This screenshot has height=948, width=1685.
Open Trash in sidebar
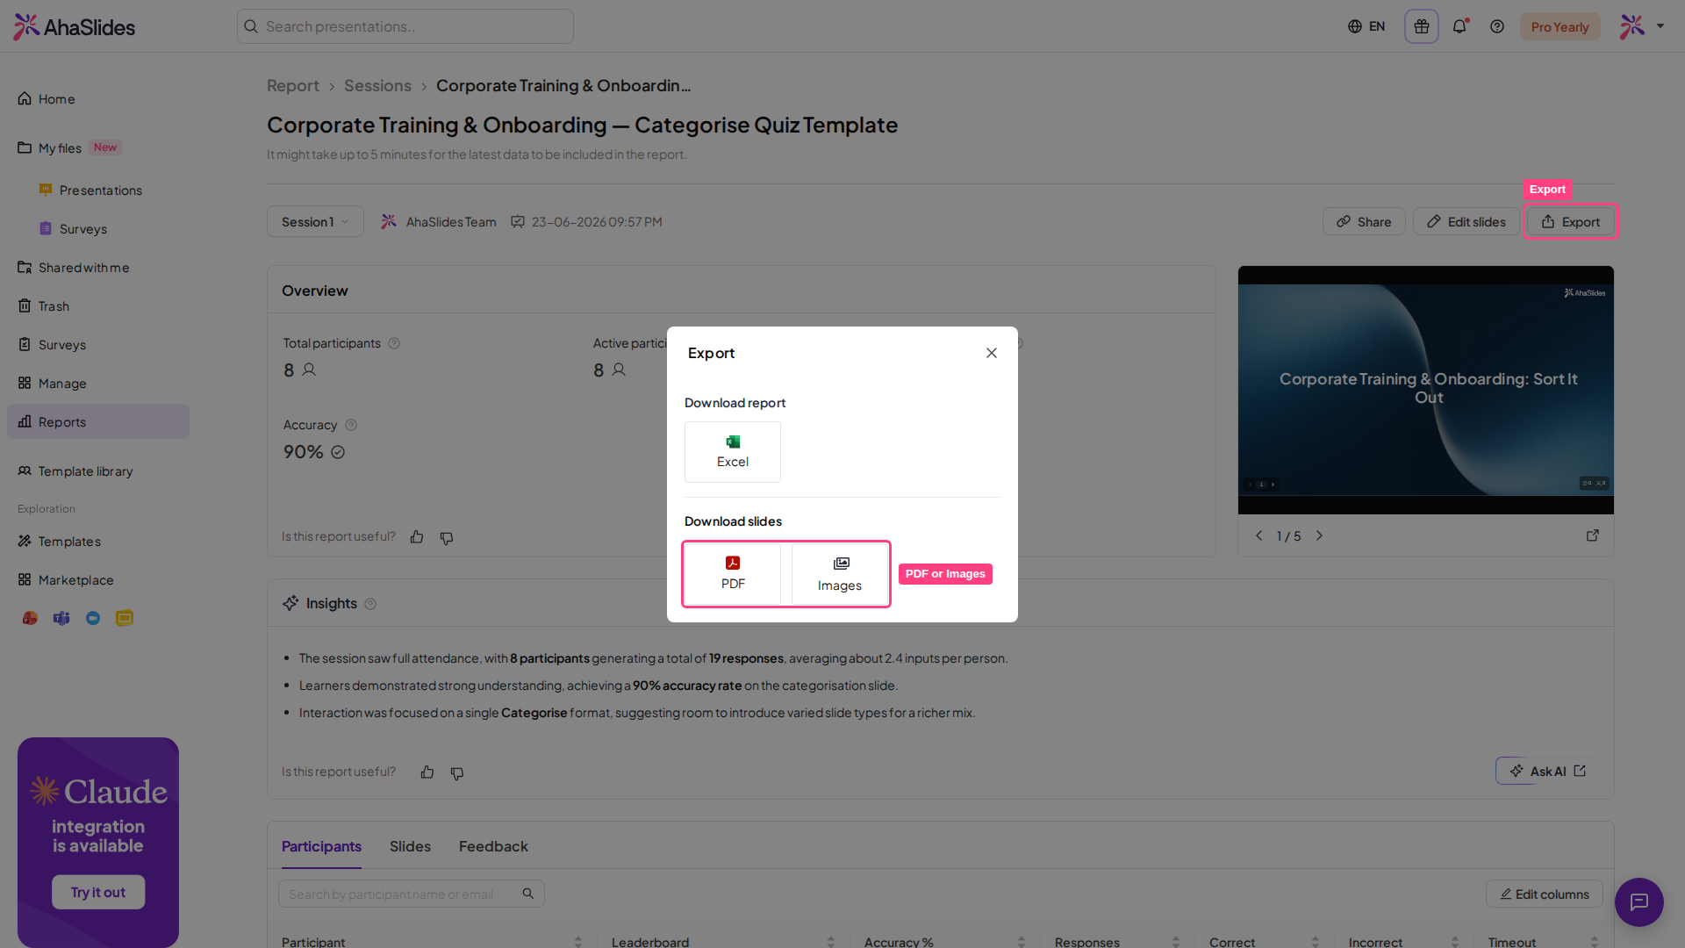[x=98, y=306]
